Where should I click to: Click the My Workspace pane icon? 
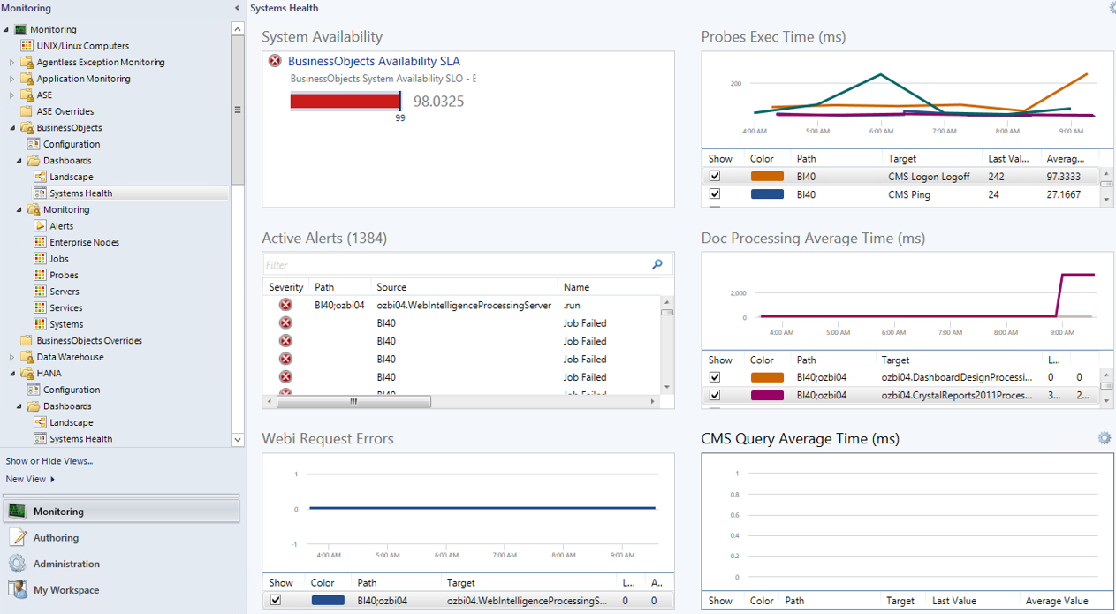[17, 589]
